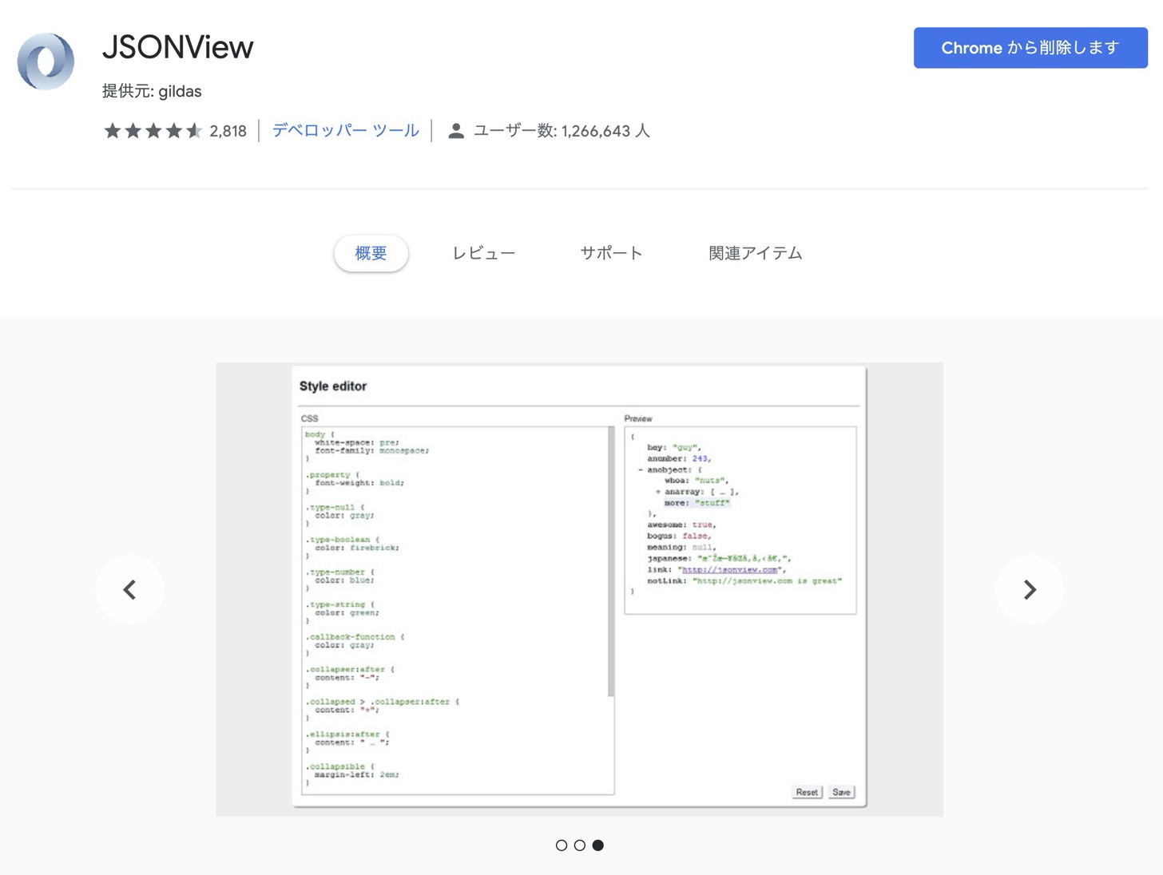Click the Chrome から削除します button
1163x875 pixels.
[x=1030, y=48]
